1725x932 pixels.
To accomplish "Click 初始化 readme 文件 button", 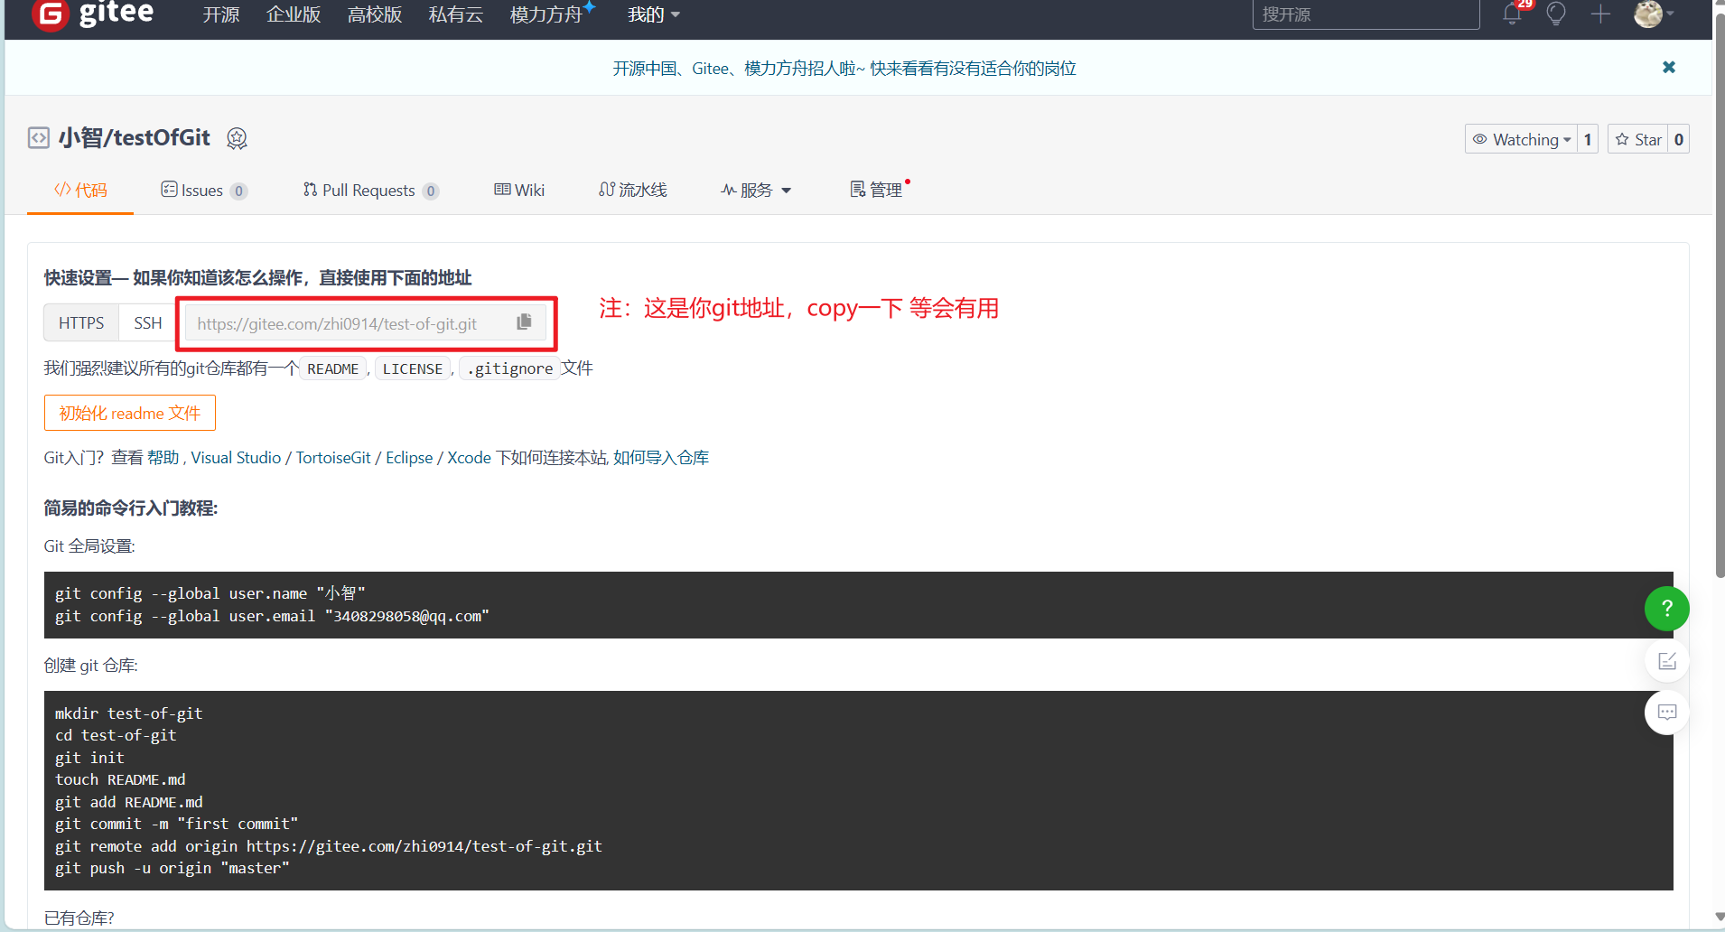I will point(130,413).
